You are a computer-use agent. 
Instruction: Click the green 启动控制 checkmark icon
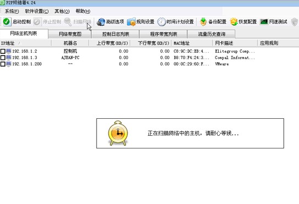pos(7,21)
